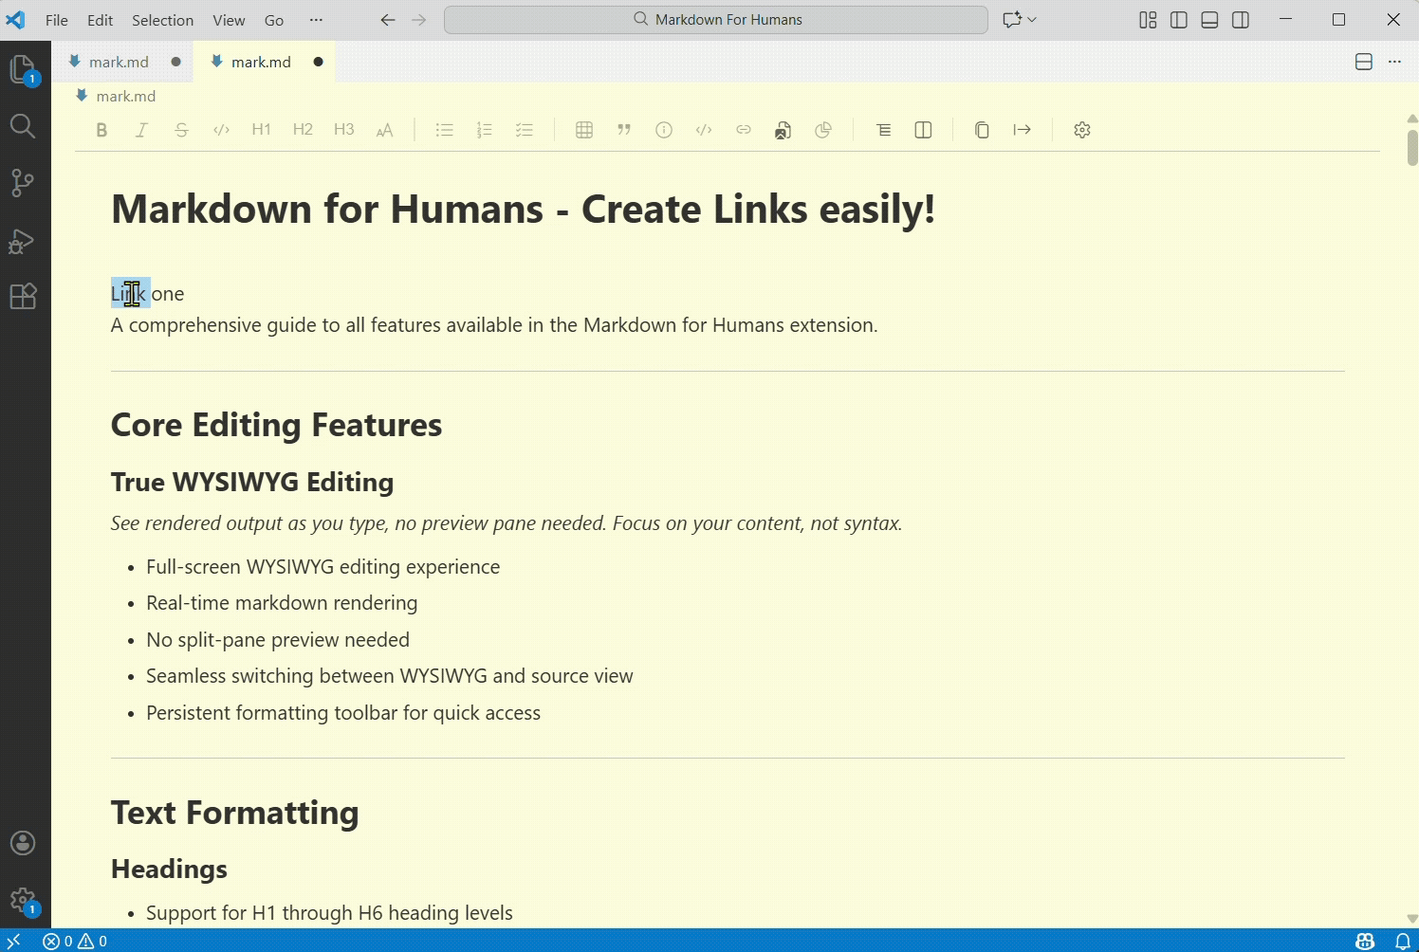The image size is (1419, 952).
Task: Open the Run and Debug panel
Action: (x=23, y=240)
